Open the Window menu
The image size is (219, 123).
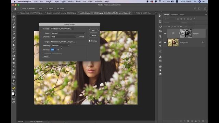(x=99, y=1)
